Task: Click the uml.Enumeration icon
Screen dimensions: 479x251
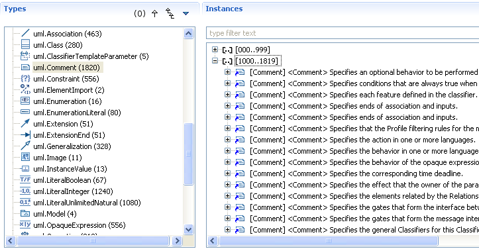Action: pyautogui.click(x=25, y=101)
